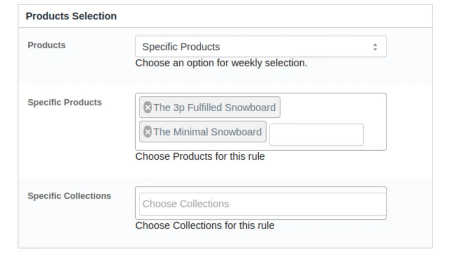Click the 'Choose Collections' placeholder text
Image resolution: width=454 pixels, height=255 pixels.
click(x=186, y=204)
